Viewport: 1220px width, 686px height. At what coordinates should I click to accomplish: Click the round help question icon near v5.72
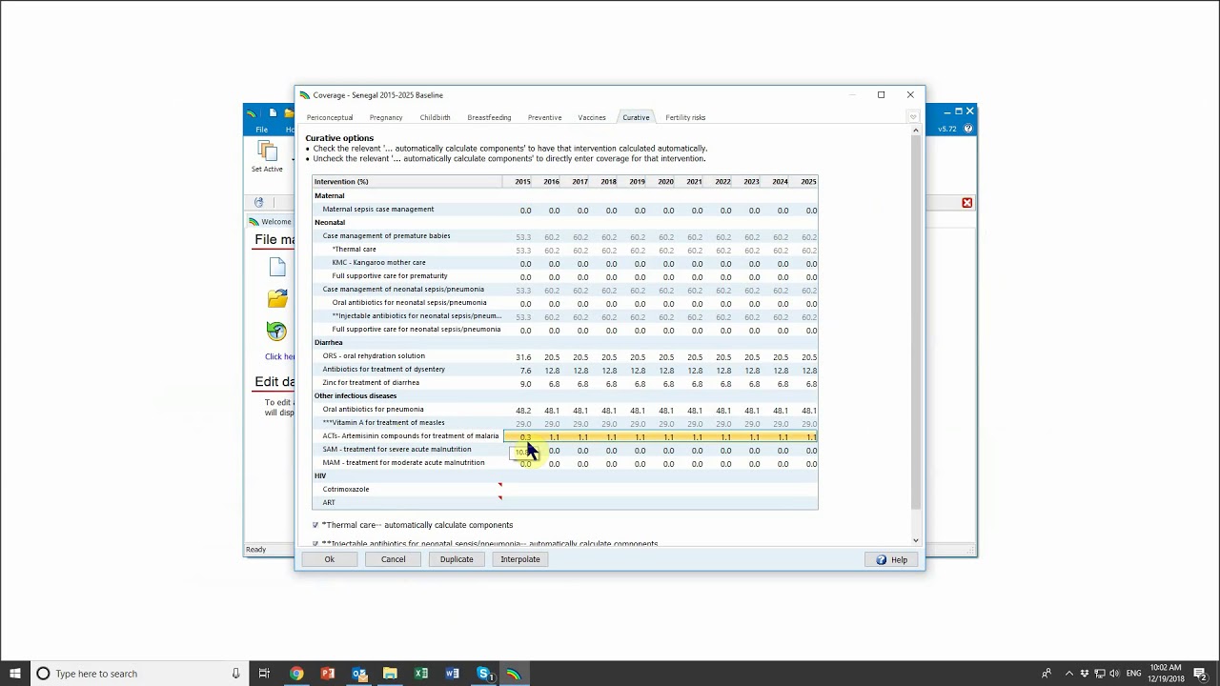[x=968, y=129]
